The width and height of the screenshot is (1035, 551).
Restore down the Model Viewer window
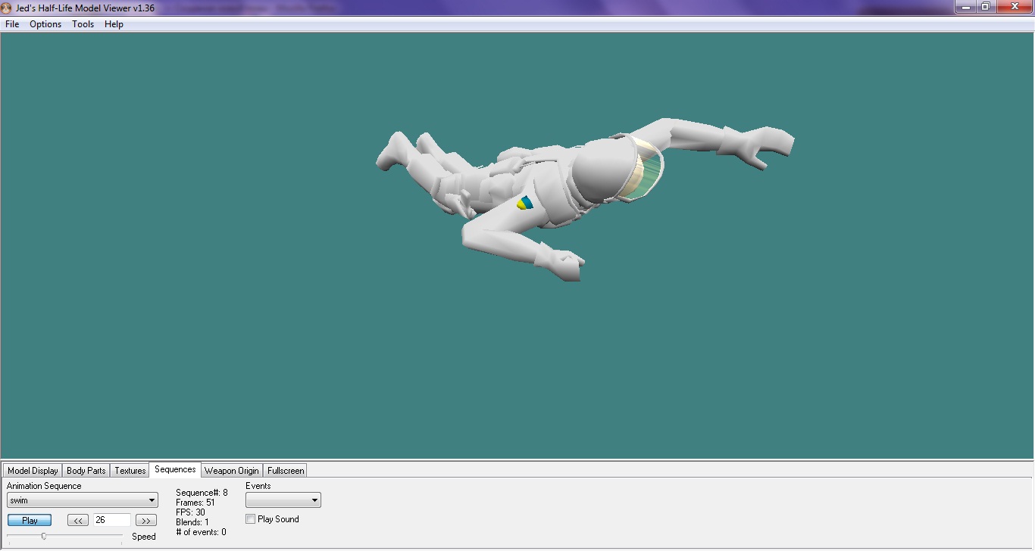986,7
